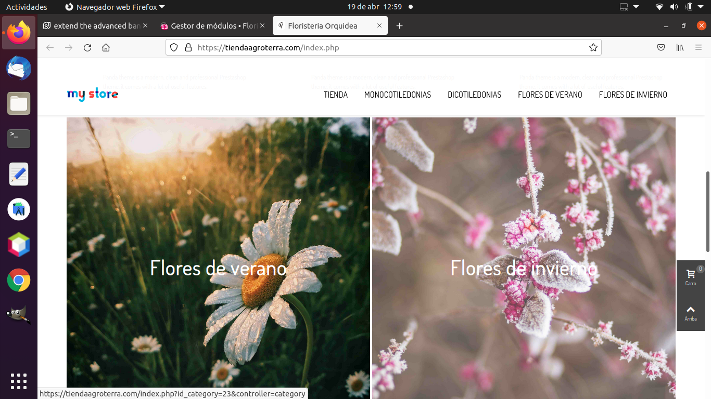Open the Firefox hamburger menu
Screen dimensions: 711x399
coord(699,48)
